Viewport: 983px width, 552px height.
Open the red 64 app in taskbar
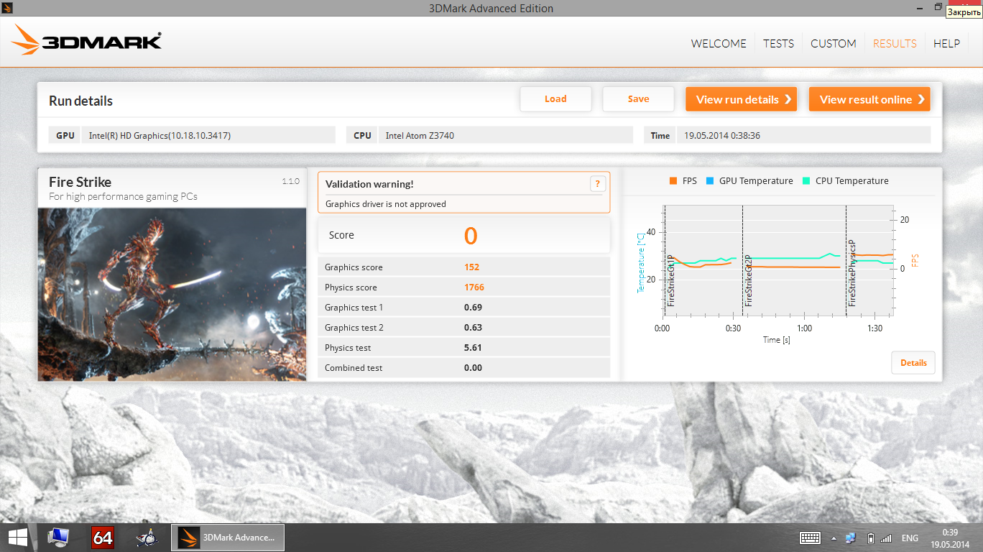pos(103,538)
